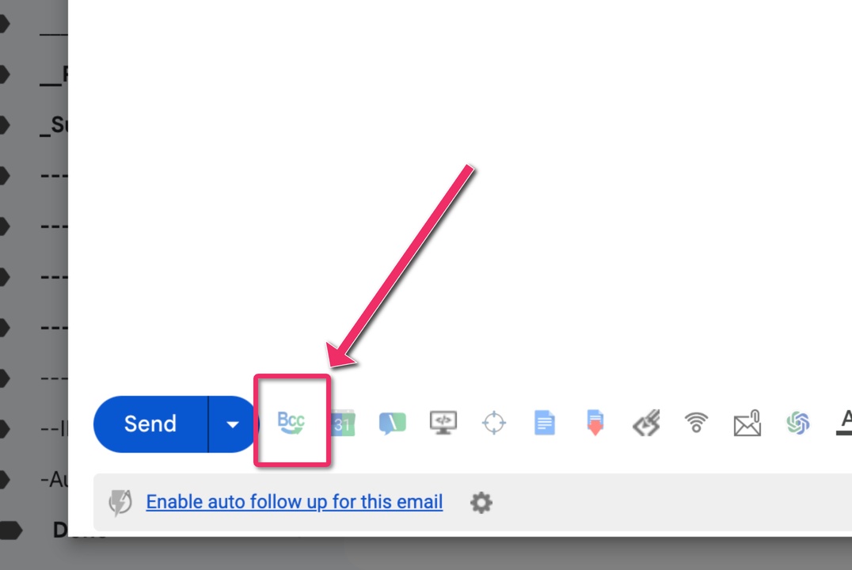Screen dimensions: 852x570
Task: Click the envelope with paperclip icon
Action: (747, 423)
